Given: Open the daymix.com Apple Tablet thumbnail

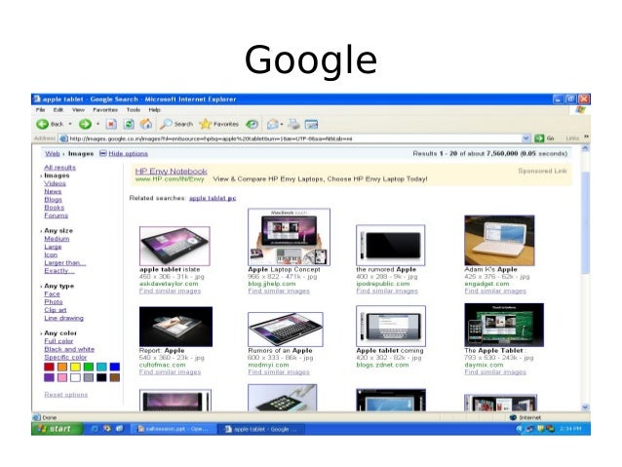Looking at the screenshot, I should coord(504,325).
